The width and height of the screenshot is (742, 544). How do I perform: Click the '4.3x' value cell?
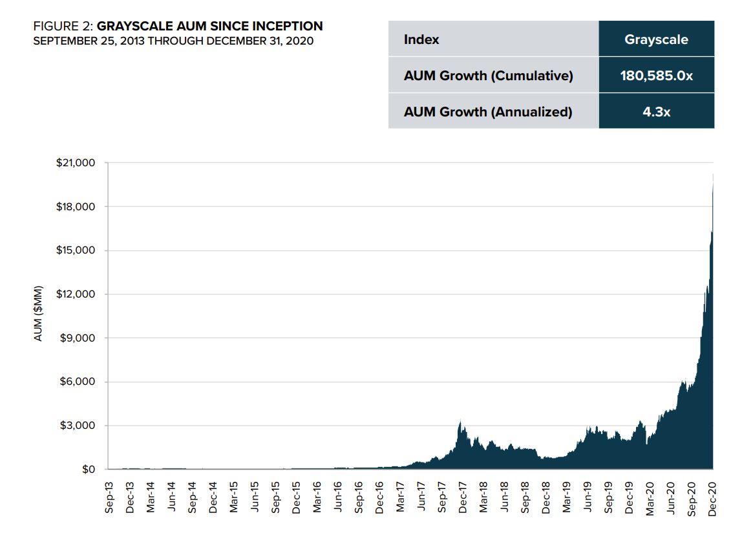(x=656, y=112)
